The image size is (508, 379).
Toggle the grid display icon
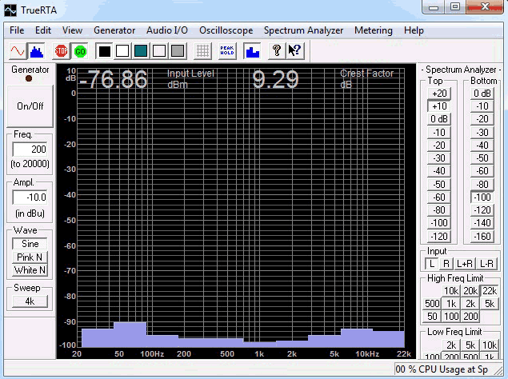203,51
